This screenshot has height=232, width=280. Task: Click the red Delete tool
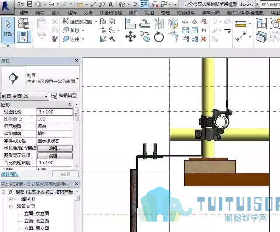204,39
